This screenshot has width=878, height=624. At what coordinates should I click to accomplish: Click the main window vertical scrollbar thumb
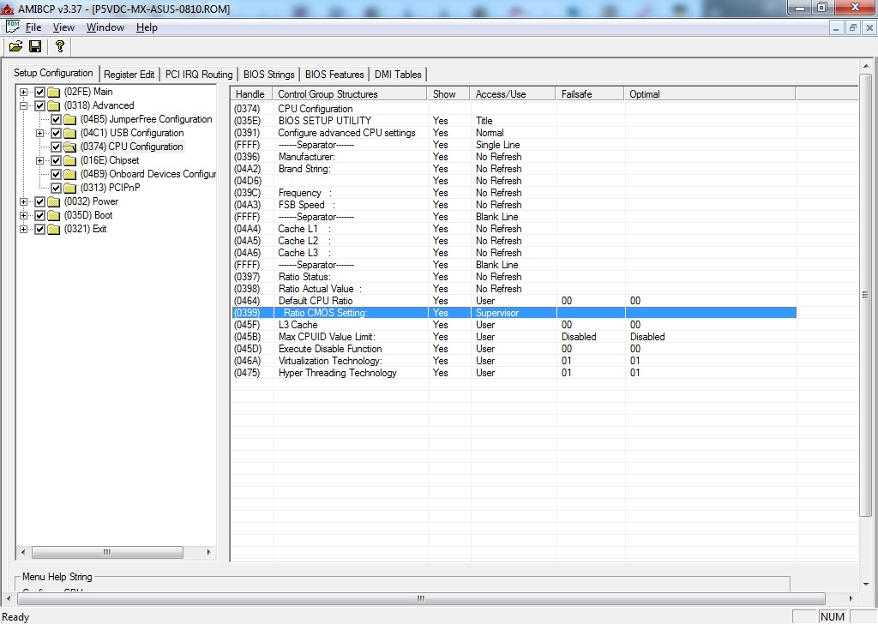point(866,296)
